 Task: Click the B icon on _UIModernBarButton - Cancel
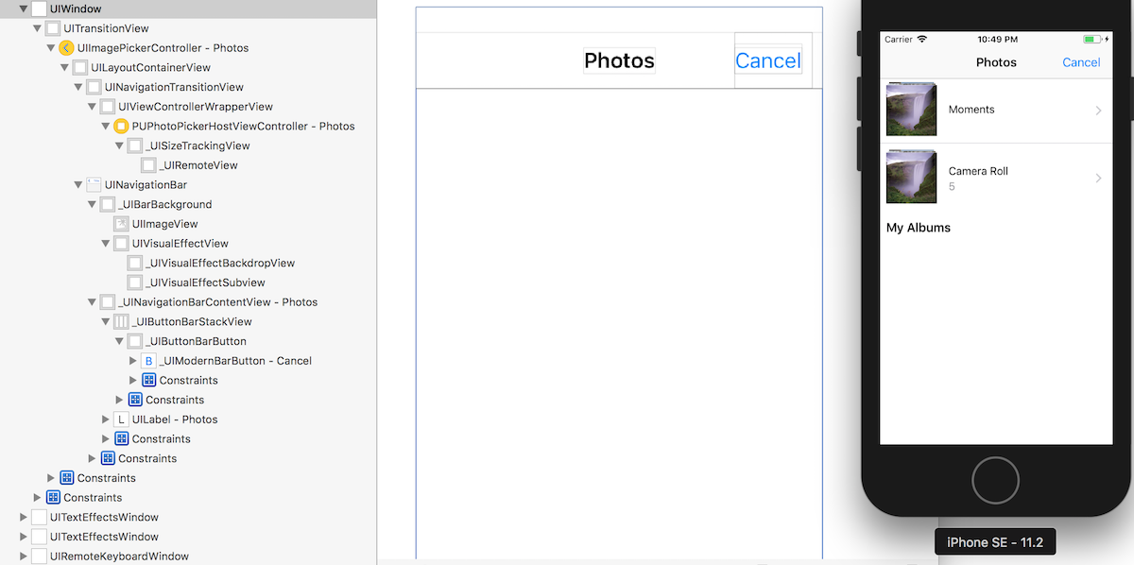point(148,360)
